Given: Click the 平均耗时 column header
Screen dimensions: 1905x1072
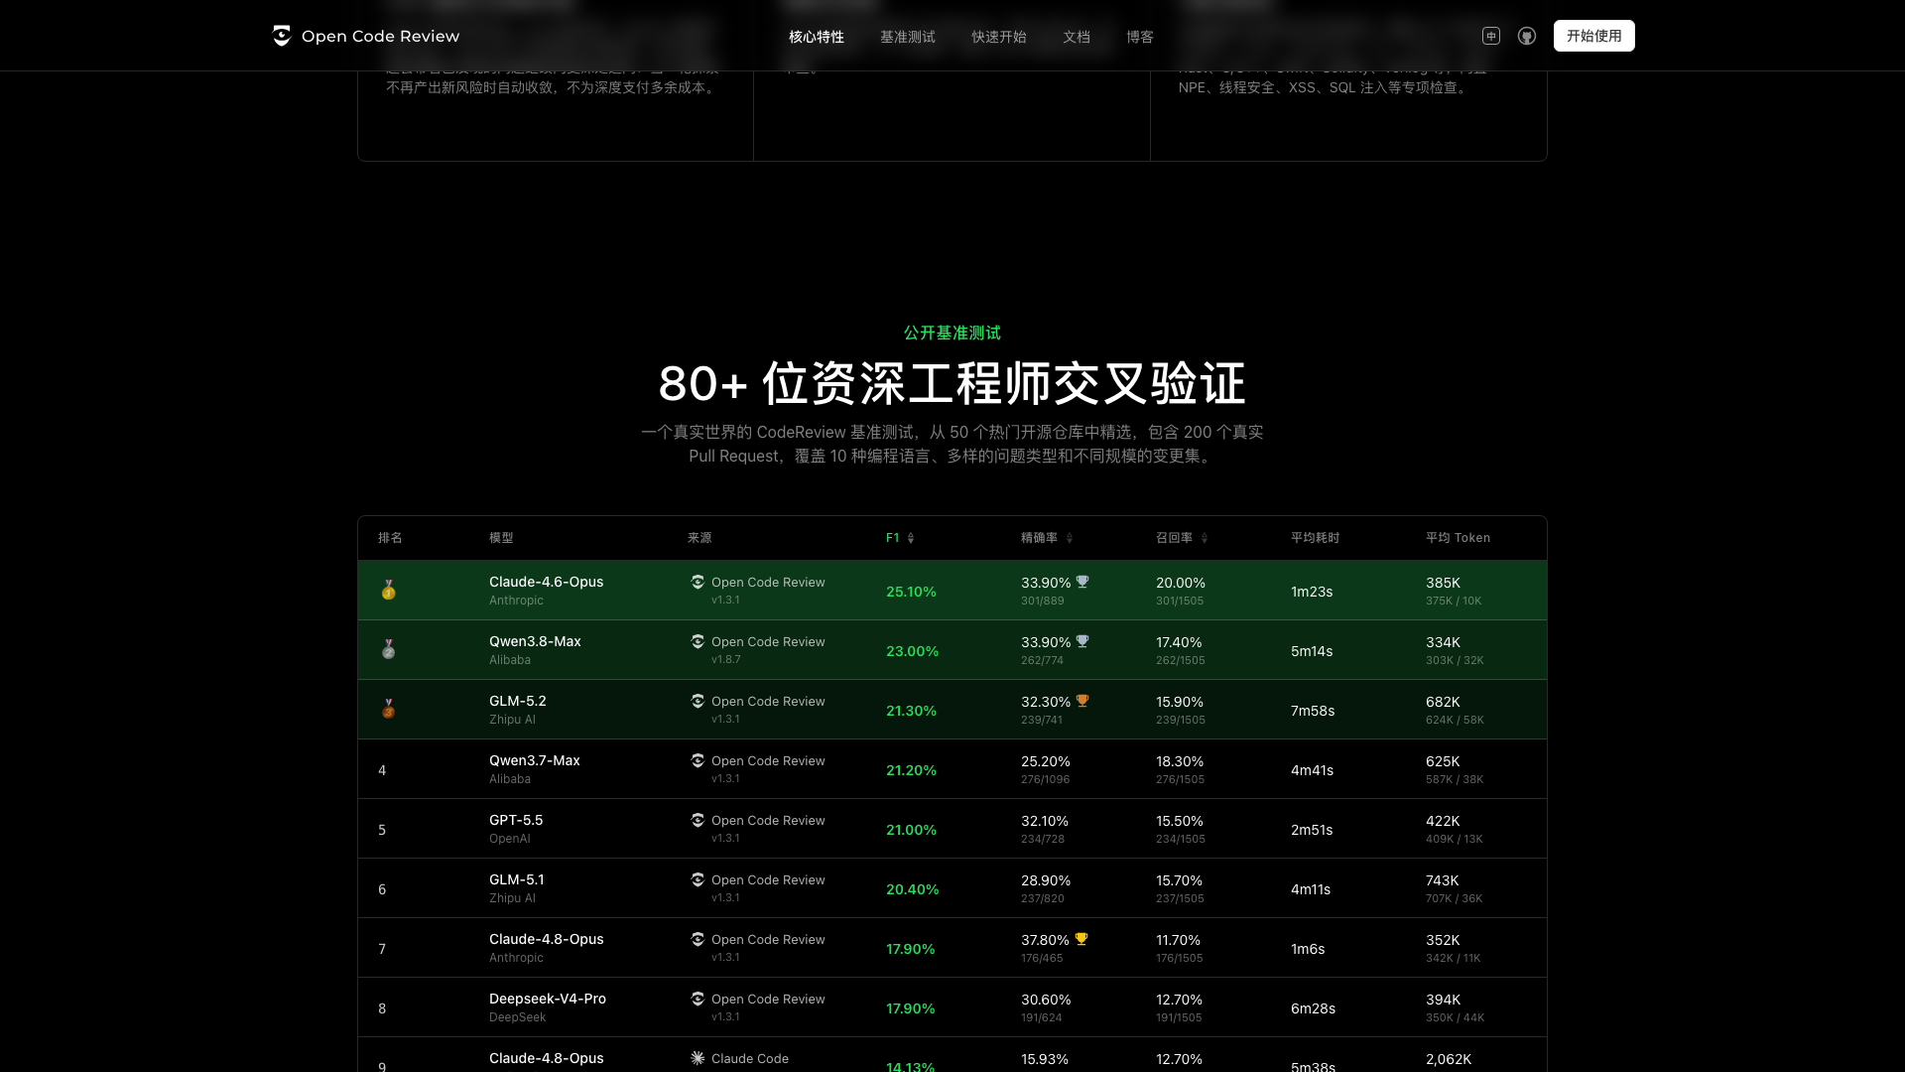Looking at the screenshot, I should (x=1315, y=538).
